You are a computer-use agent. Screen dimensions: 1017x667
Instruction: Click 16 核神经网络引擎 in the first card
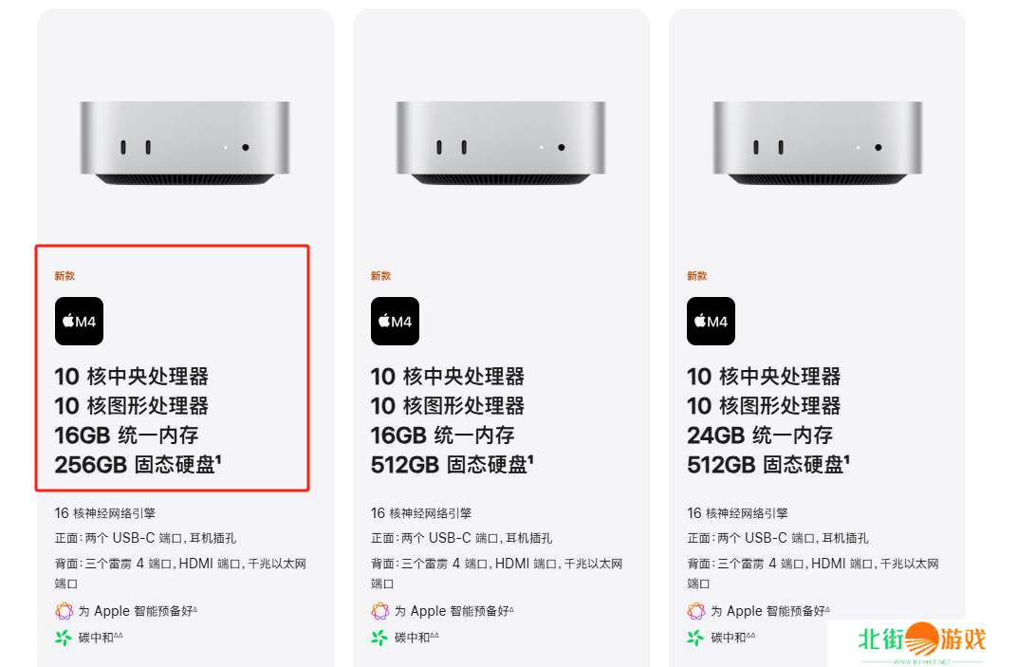(105, 513)
